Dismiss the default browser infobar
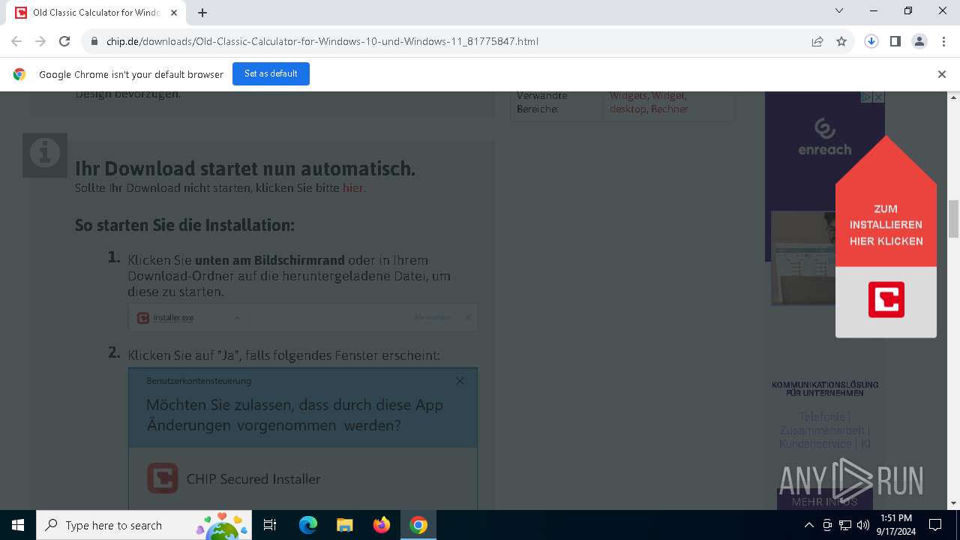The height and width of the screenshot is (540, 960). pos(942,74)
